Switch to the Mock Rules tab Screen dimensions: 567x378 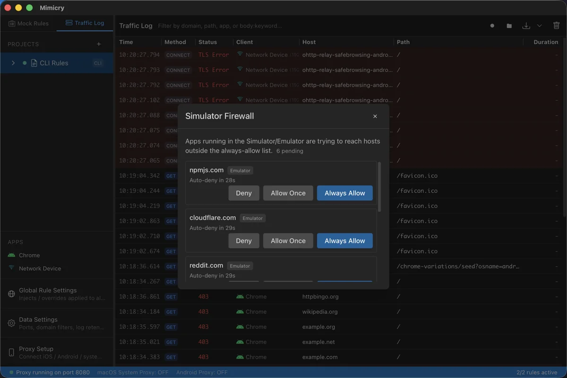[28, 23]
